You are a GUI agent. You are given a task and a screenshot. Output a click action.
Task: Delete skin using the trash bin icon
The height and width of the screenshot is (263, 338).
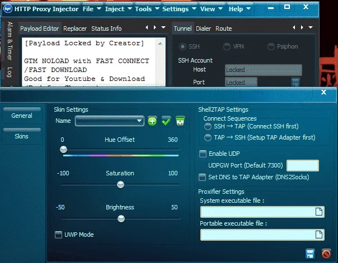pos(180,121)
